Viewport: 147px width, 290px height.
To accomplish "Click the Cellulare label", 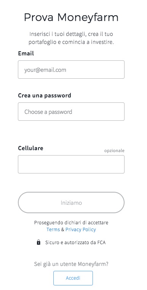I will 30,148.
